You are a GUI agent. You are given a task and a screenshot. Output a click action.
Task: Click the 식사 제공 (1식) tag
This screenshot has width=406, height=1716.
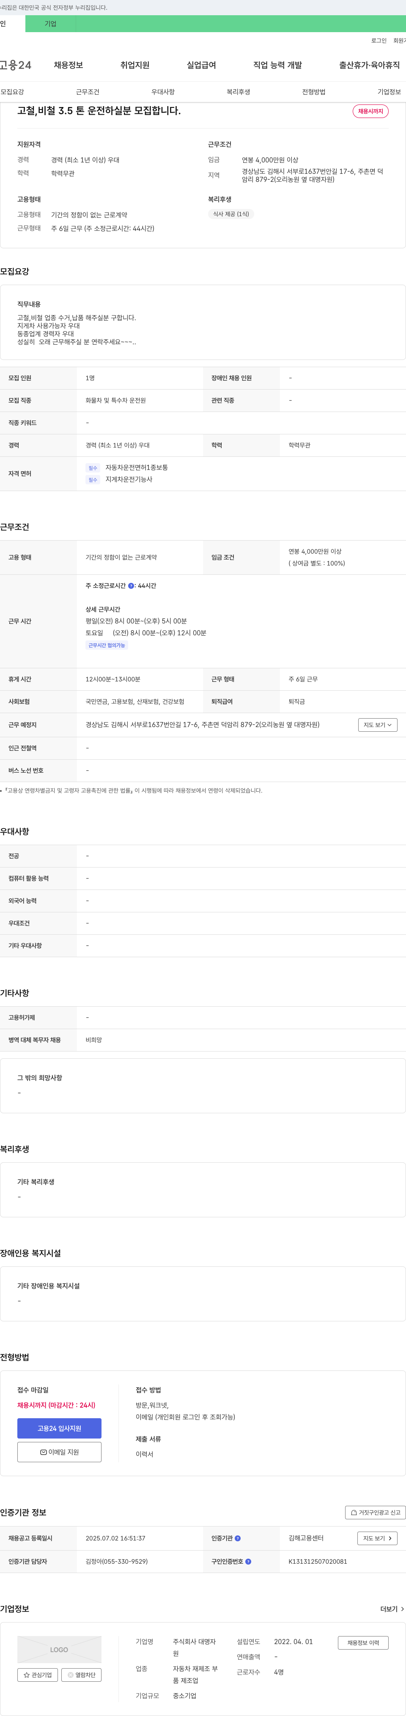tap(231, 214)
